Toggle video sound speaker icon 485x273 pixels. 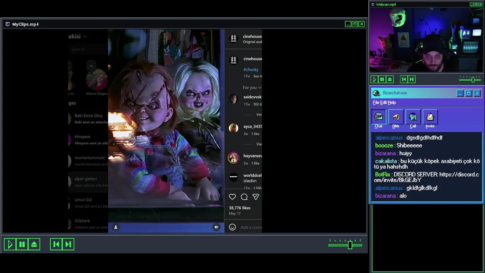point(216,227)
